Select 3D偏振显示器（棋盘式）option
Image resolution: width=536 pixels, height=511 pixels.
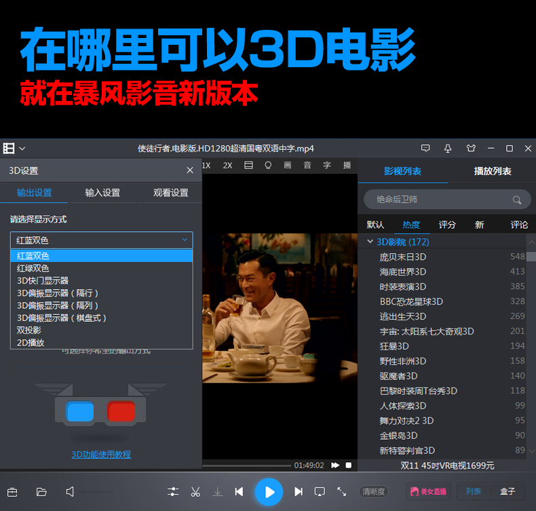[x=102, y=318]
